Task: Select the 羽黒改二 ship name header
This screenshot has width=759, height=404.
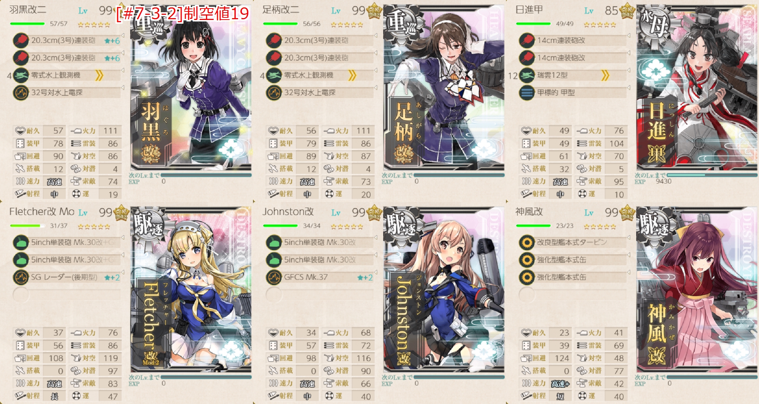Action: pos(28,10)
